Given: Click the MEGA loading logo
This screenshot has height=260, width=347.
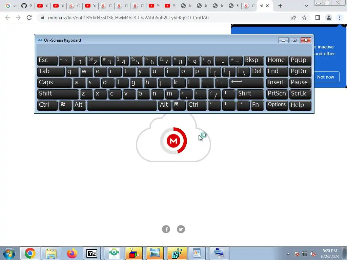Looking at the screenshot, I should 173,140.
